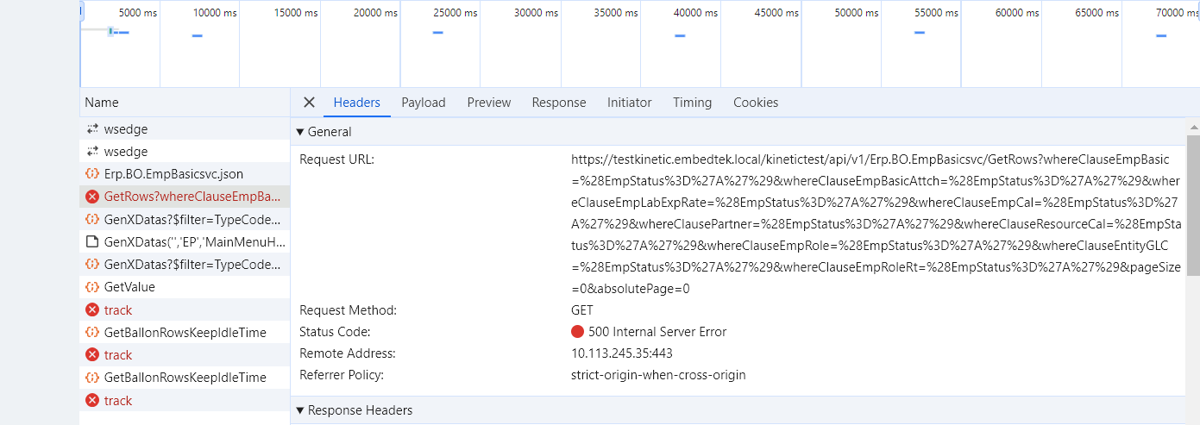The width and height of the screenshot is (1200, 425).
Task: Open the Initiator tab
Action: [630, 103]
